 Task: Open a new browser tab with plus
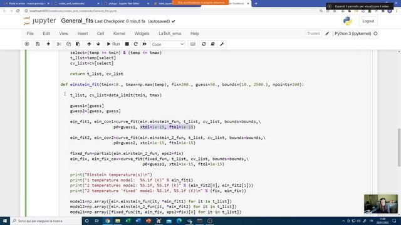(x=256, y=4)
